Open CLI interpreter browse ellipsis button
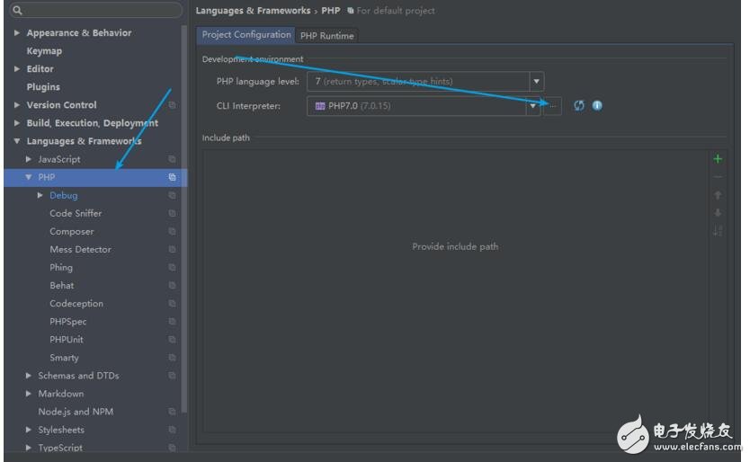Screen dimensions: 750x462 coord(552,106)
